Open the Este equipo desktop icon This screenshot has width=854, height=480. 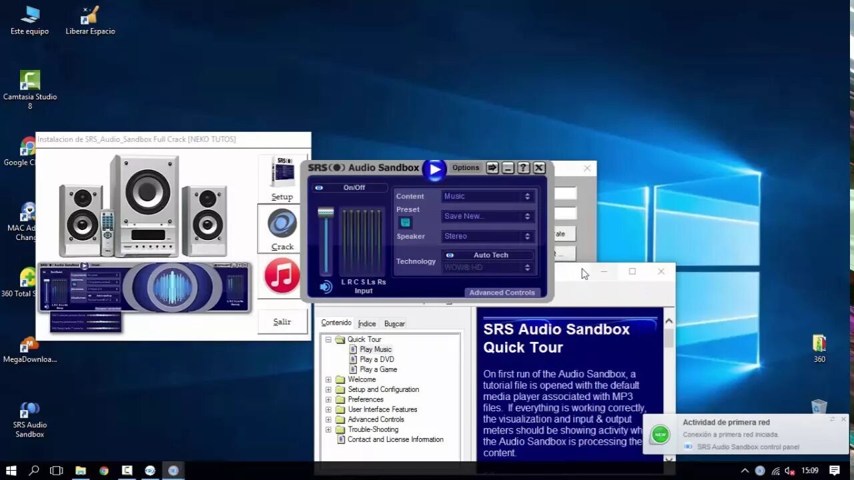click(x=29, y=20)
